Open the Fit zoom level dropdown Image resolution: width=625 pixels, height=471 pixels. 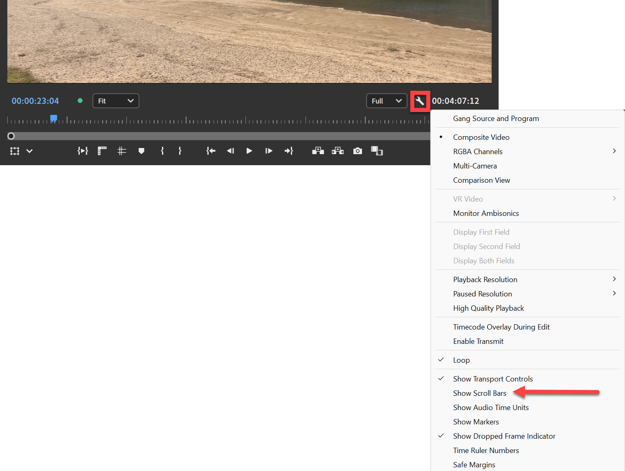pyautogui.click(x=116, y=101)
